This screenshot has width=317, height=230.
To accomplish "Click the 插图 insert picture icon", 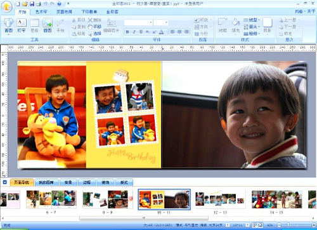I will pyautogui.click(x=48, y=25).
